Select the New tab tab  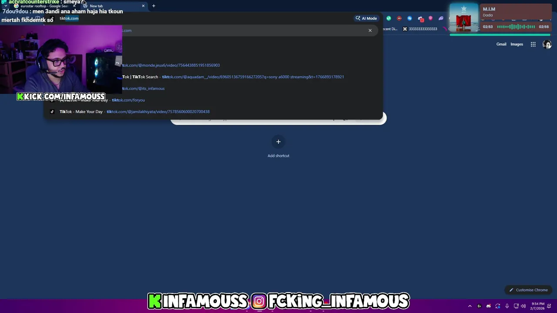114,6
